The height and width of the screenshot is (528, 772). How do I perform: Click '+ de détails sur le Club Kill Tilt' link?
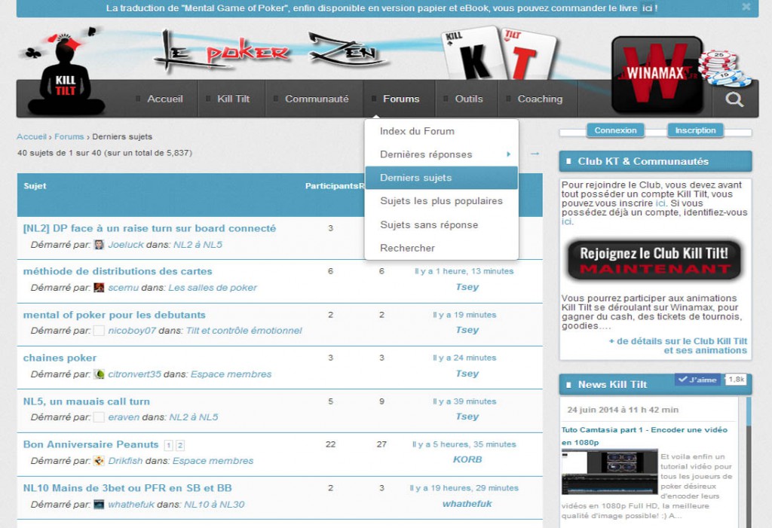678,346
